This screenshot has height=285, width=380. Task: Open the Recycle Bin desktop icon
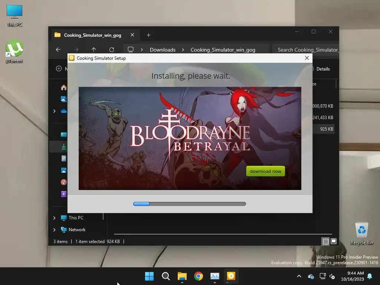[x=361, y=233]
